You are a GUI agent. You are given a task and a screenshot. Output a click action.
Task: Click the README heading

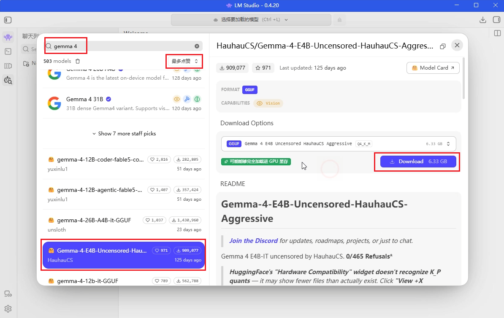[233, 184]
